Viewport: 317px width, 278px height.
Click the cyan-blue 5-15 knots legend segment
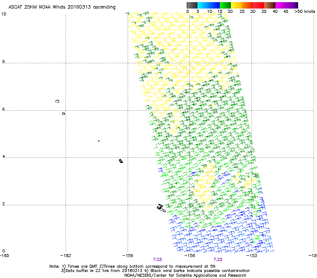(209, 5)
